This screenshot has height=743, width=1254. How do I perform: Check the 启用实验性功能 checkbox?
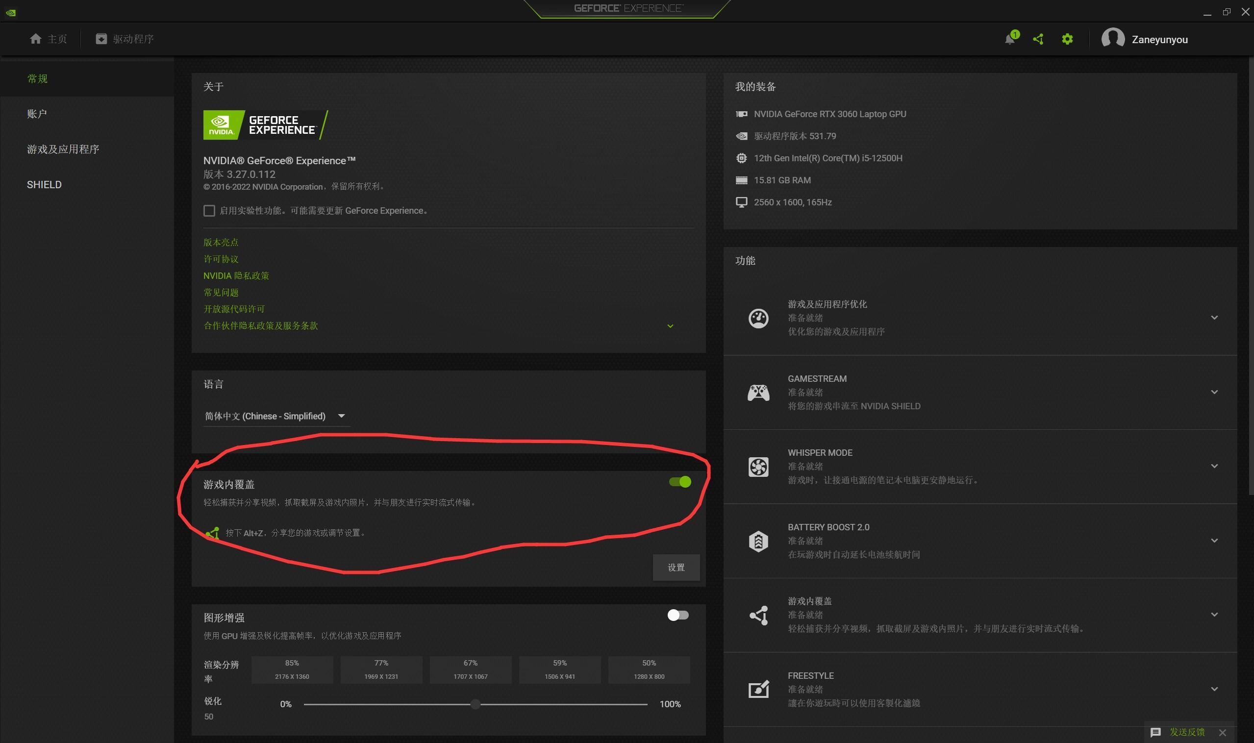tap(209, 211)
